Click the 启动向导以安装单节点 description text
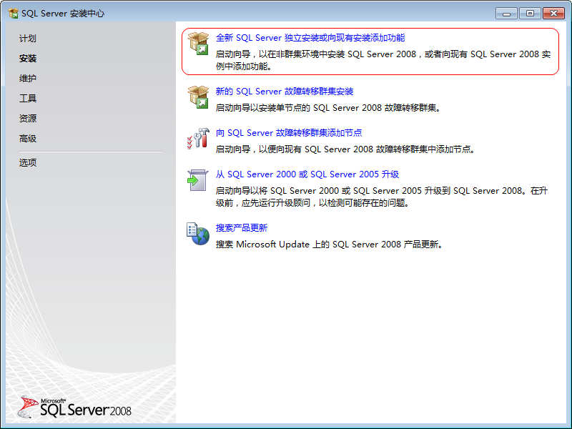The height and width of the screenshot is (429, 572). 328,108
